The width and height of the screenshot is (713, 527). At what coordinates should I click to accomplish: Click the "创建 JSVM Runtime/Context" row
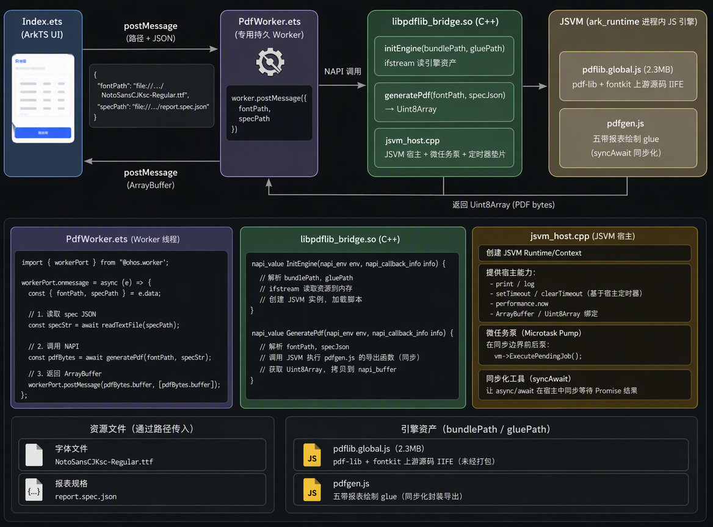tap(585, 253)
